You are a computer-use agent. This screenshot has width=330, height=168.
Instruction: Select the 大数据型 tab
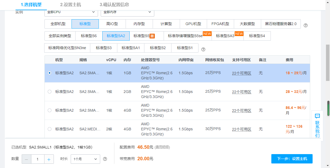pyautogui.click(x=247, y=24)
